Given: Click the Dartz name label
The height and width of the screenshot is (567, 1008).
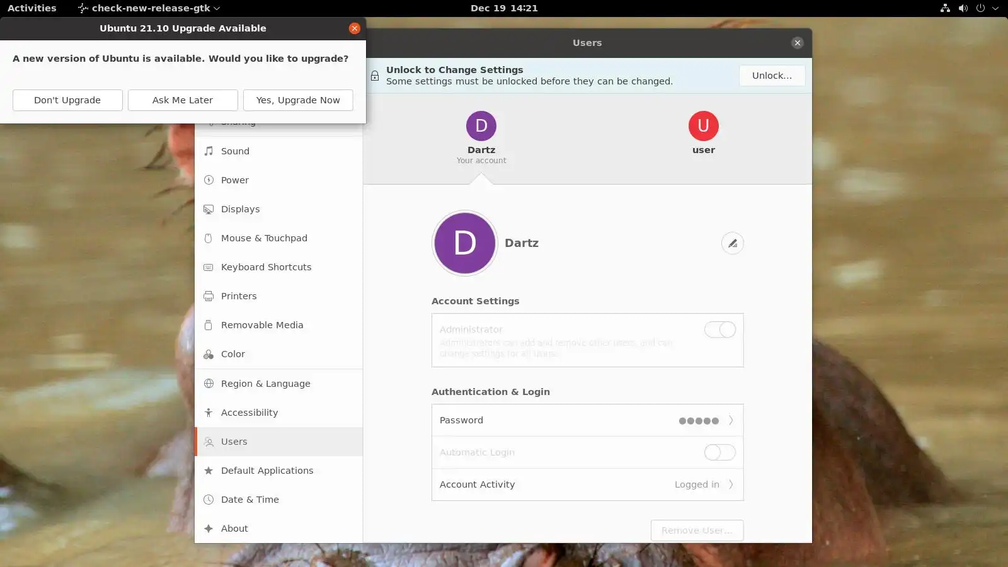Looking at the screenshot, I should coord(522,243).
